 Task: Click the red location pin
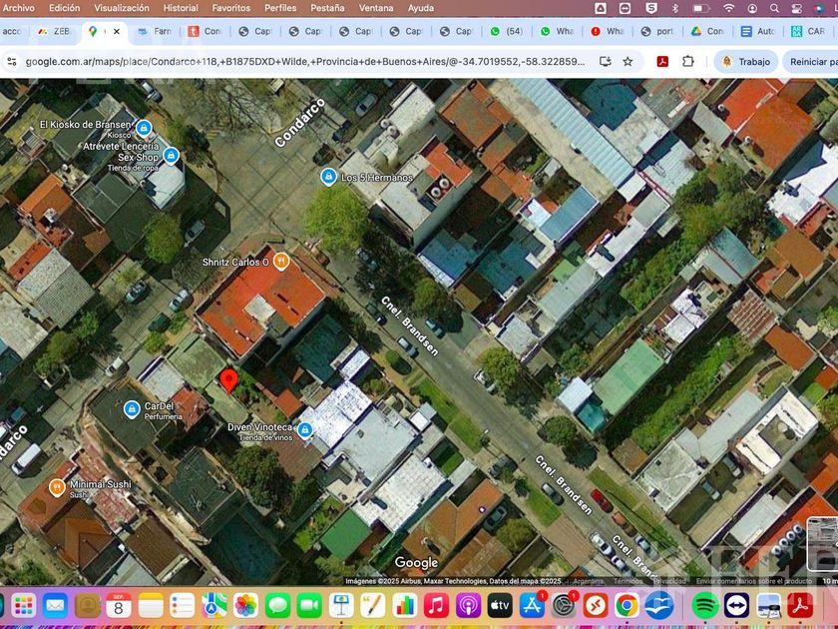click(x=228, y=379)
